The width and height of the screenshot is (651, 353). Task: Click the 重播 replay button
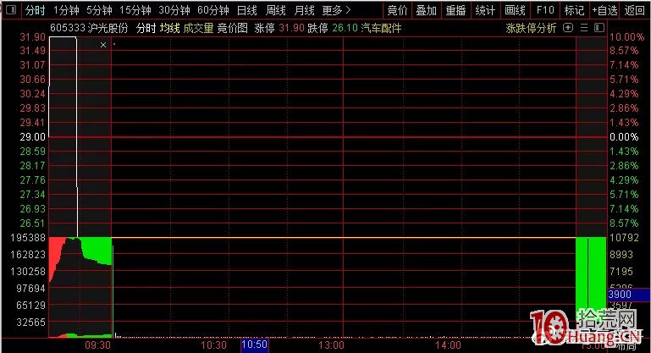pos(455,10)
